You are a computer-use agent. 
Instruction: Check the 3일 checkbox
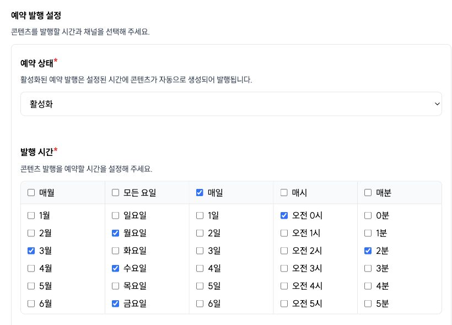tap(200, 251)
